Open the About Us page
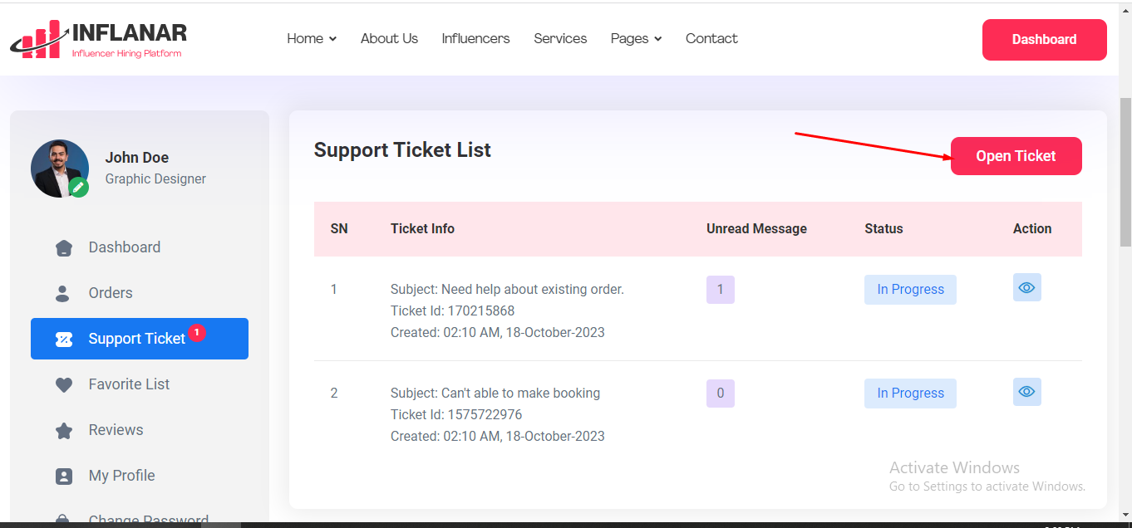Viewport: 1132px width, 528px height. click(389, 38)
